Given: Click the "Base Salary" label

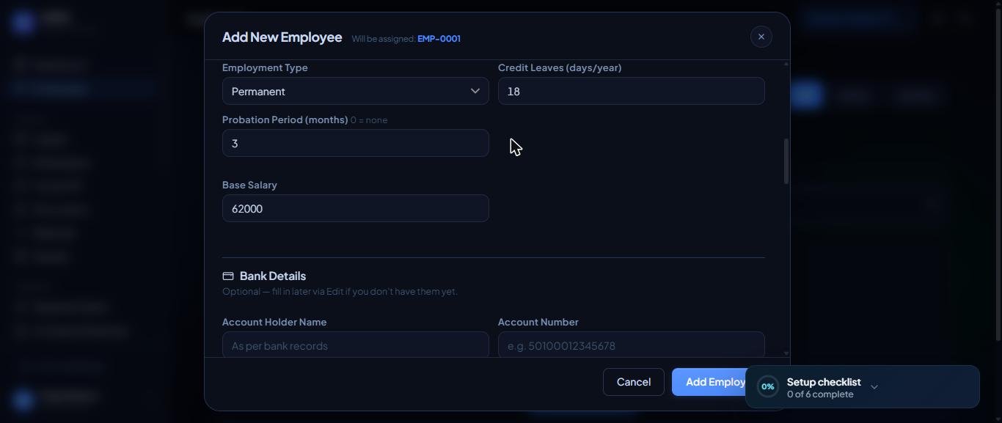Looking at the screenshot, I should point(249,185).
